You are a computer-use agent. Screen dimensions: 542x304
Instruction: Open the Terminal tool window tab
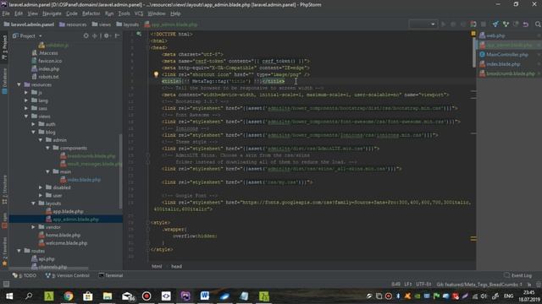pos(111,275)
